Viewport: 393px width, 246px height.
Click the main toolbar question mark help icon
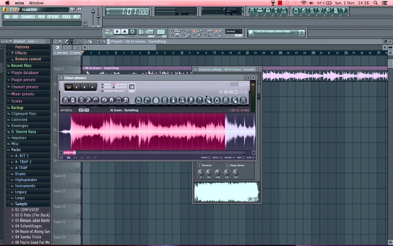click(344, 11)
